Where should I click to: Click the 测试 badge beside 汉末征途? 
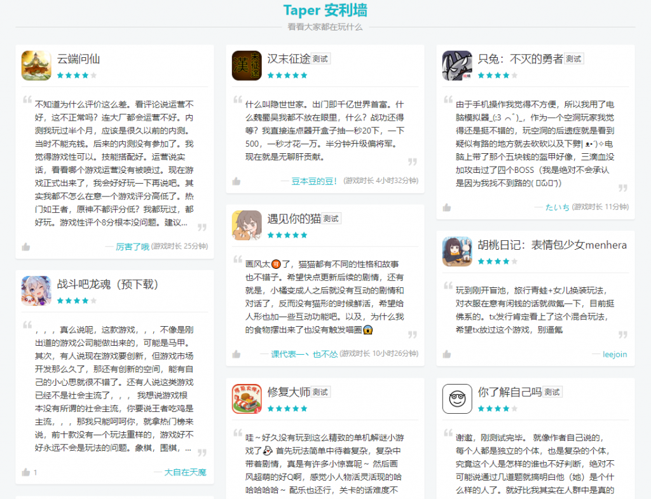[319, 58]
